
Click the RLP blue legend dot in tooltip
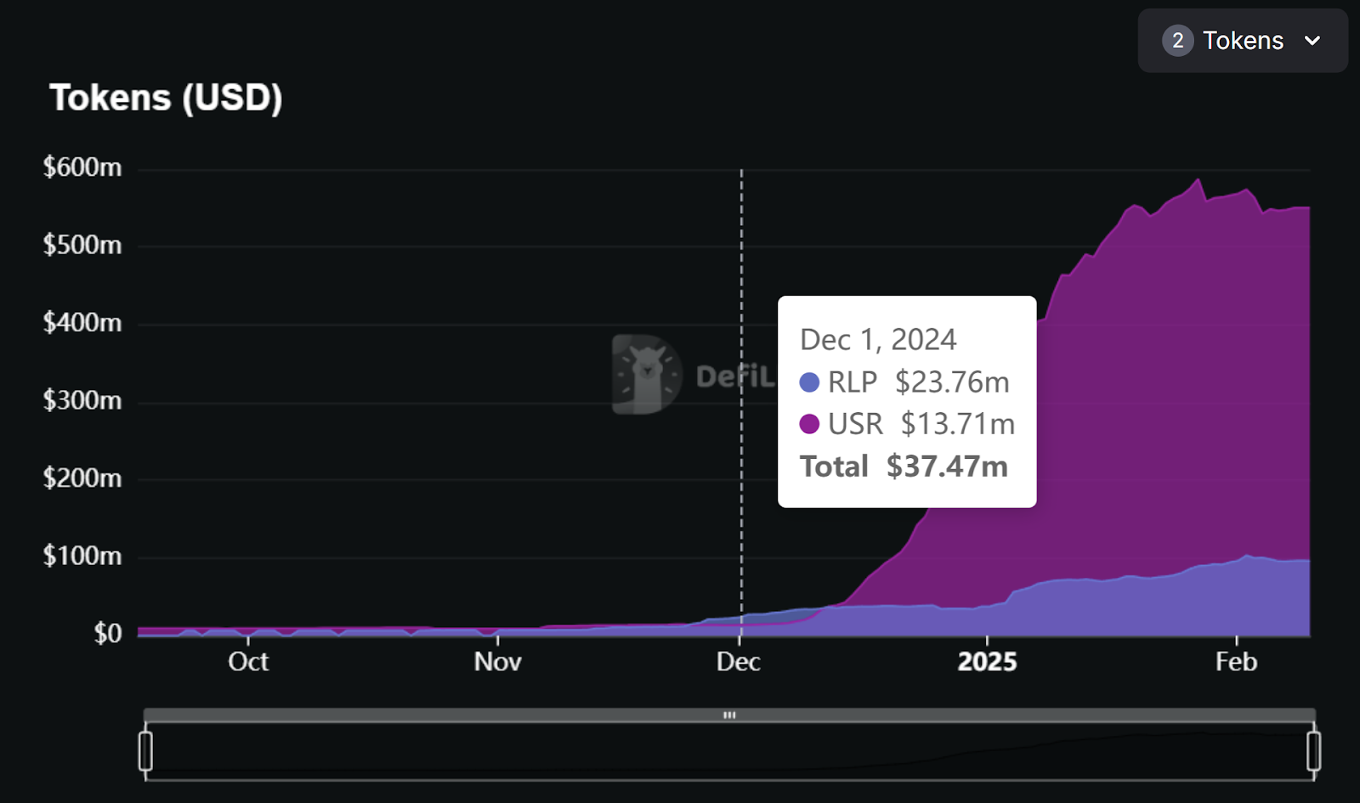809,382
